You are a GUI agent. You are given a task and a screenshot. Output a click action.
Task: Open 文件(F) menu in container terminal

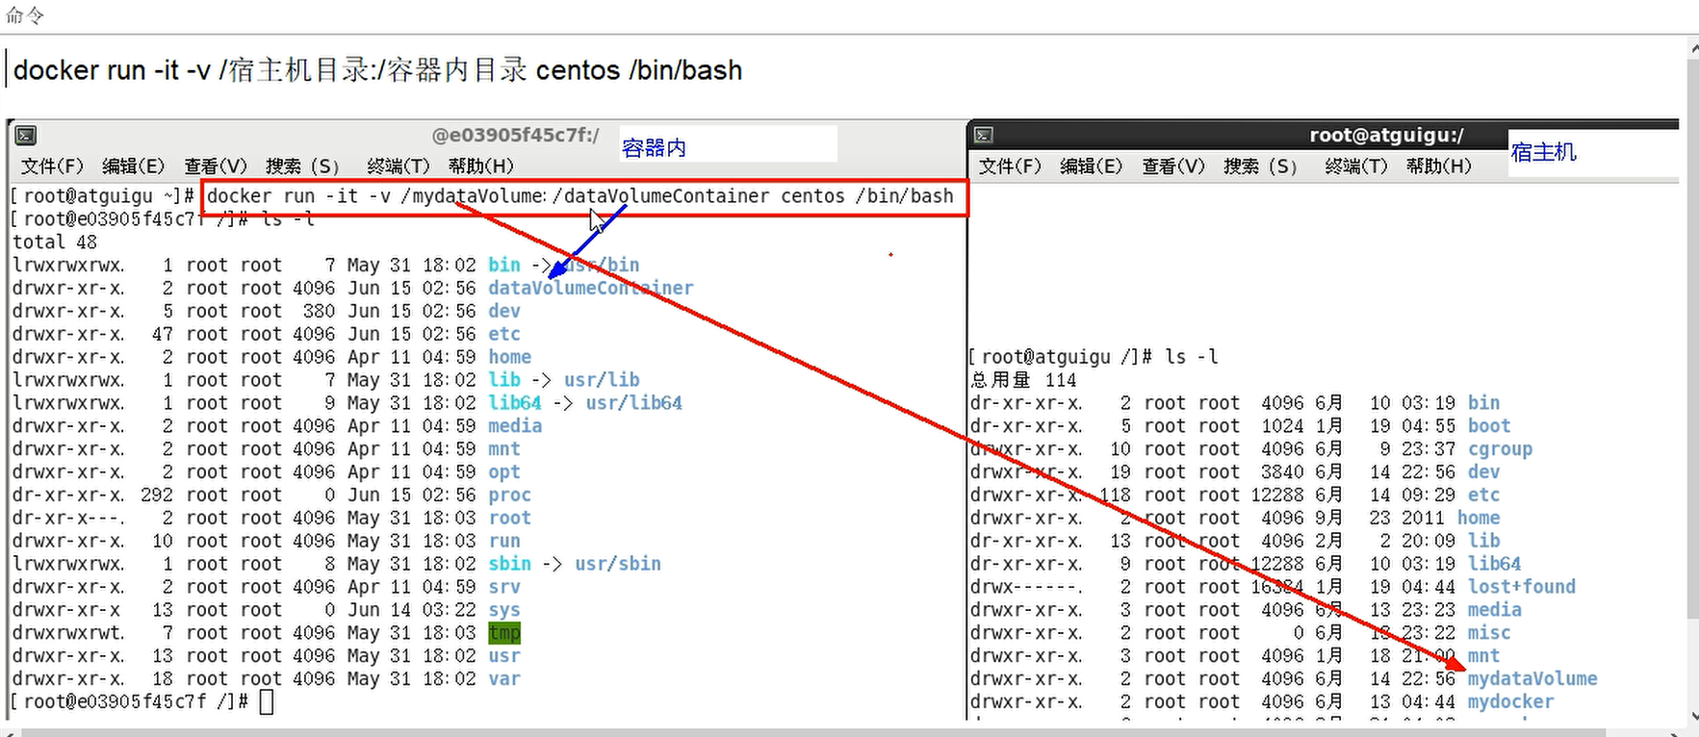coord(52,166)
